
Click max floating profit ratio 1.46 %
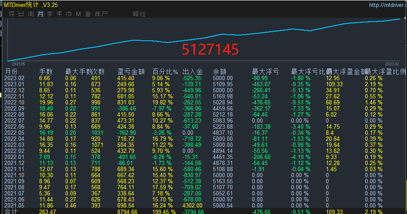374,103
